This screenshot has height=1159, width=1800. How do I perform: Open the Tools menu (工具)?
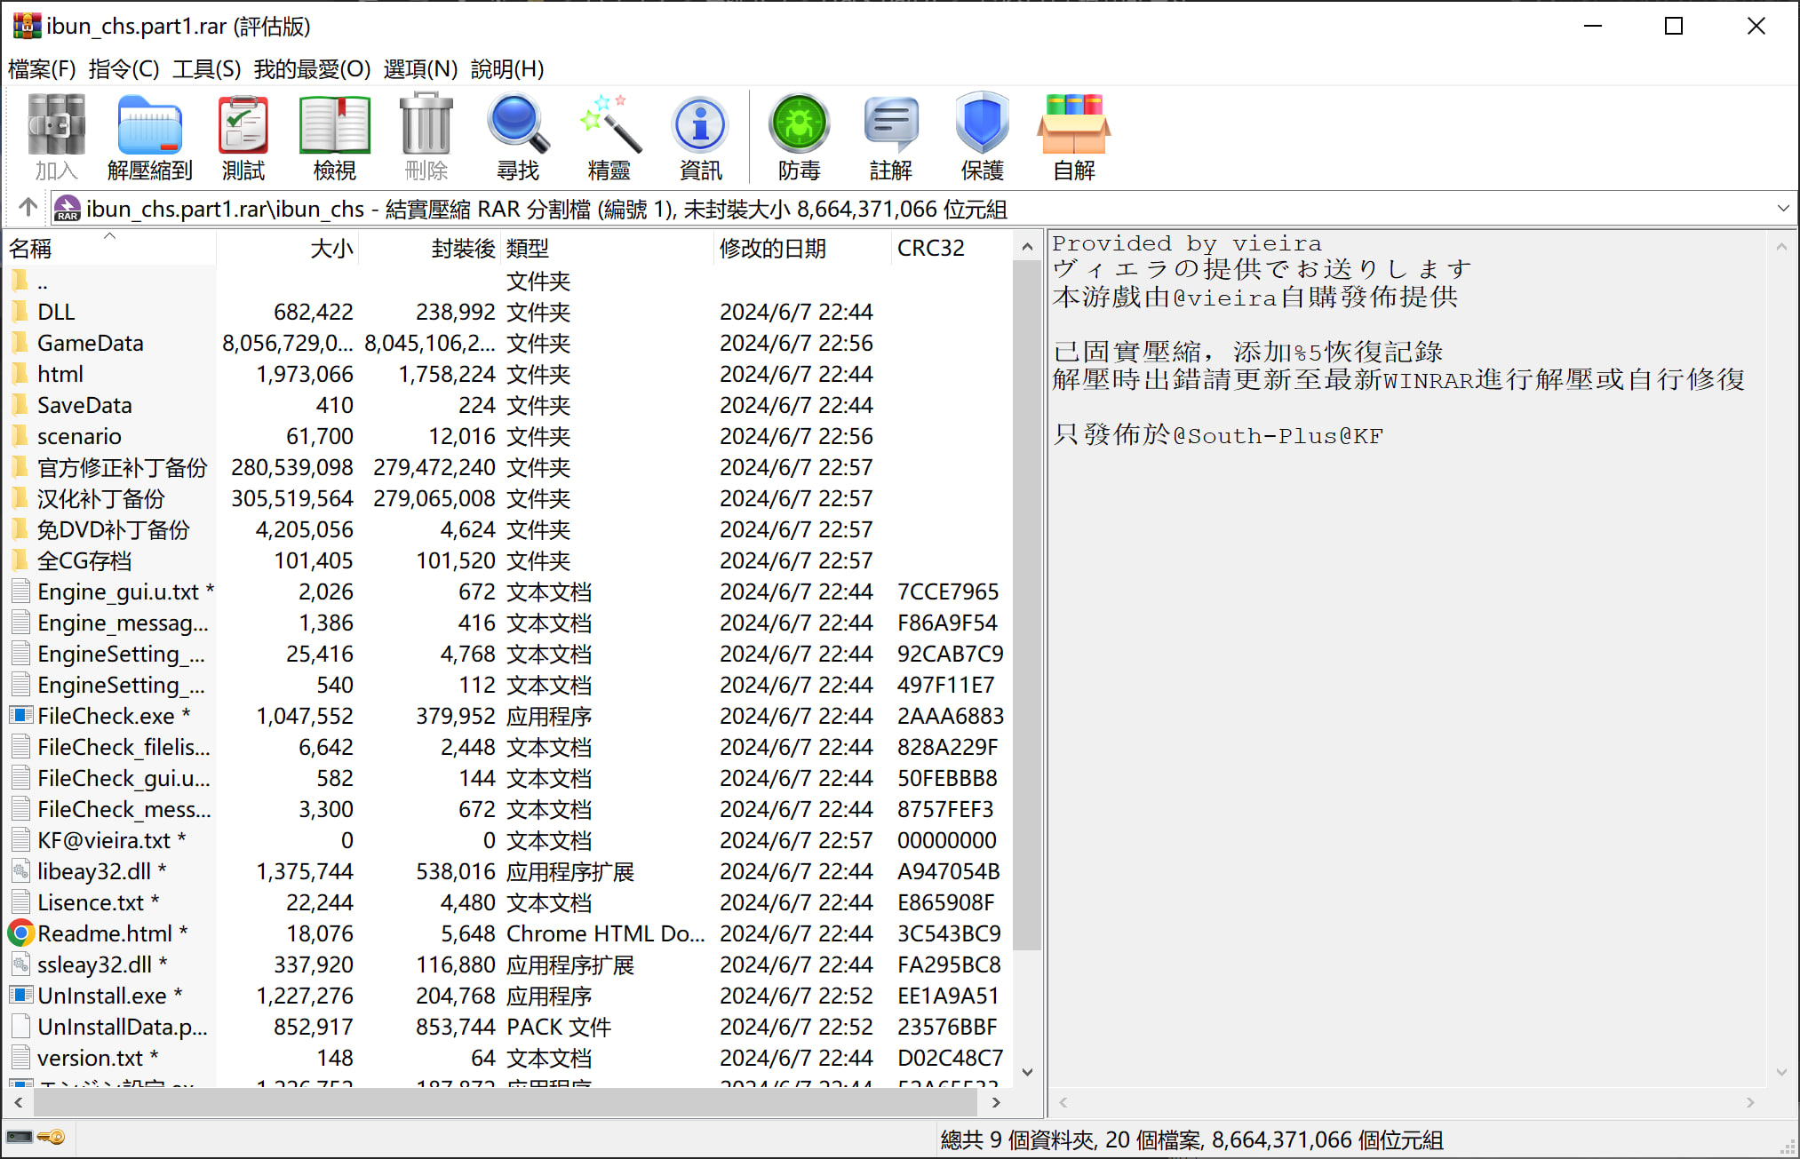pos(206,68)
